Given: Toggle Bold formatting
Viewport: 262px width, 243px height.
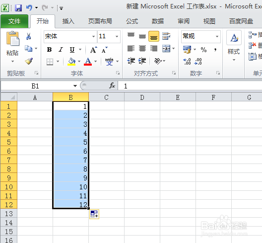Looking at the screenshot, I should pos(50,50).
